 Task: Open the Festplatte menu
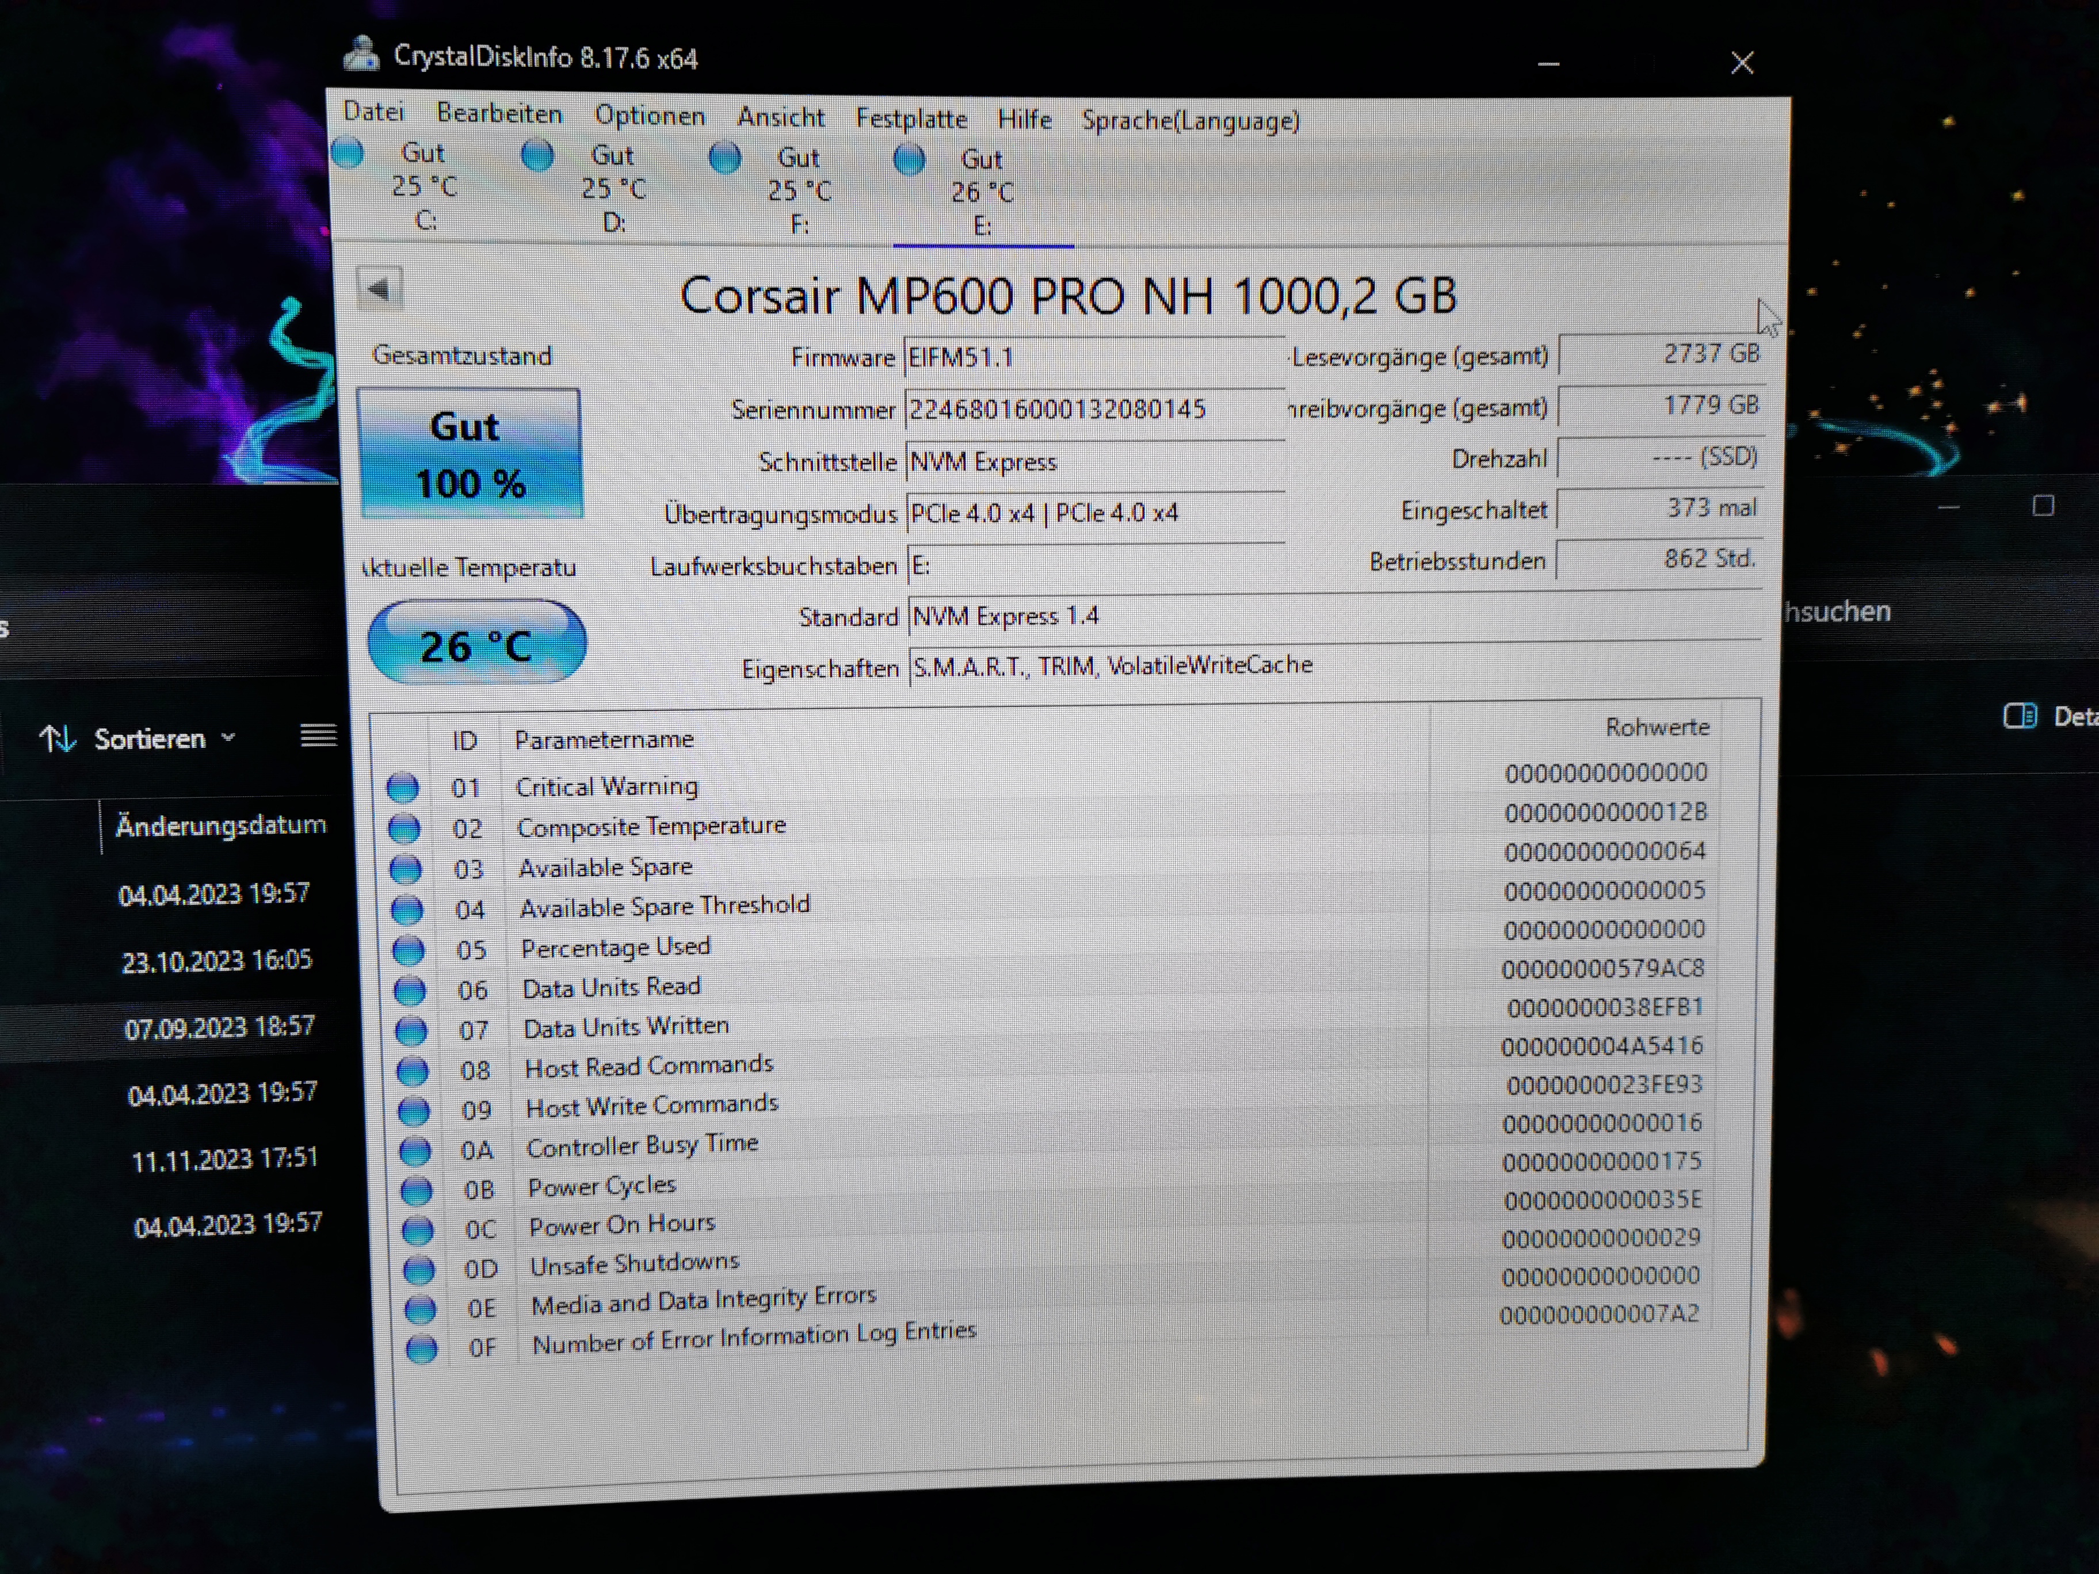[x=911, y=119]
